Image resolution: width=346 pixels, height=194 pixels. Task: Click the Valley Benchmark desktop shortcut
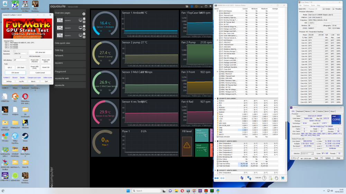tap(35, 6)
